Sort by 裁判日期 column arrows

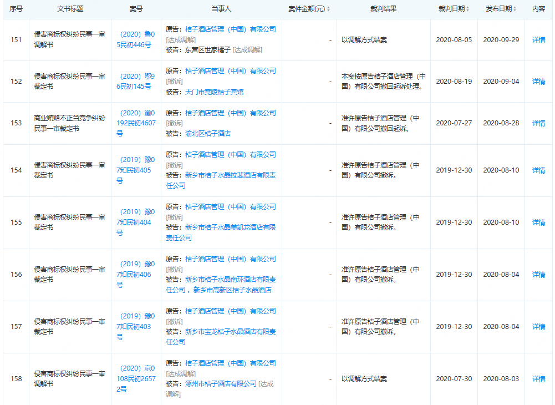point(467,9)
